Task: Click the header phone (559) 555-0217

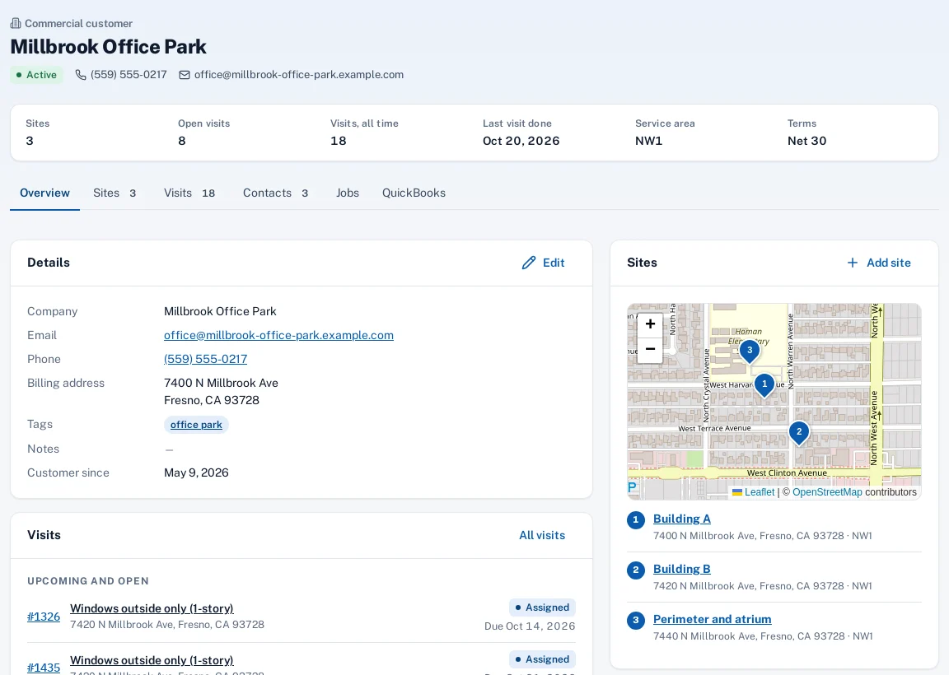Action: 129,75
